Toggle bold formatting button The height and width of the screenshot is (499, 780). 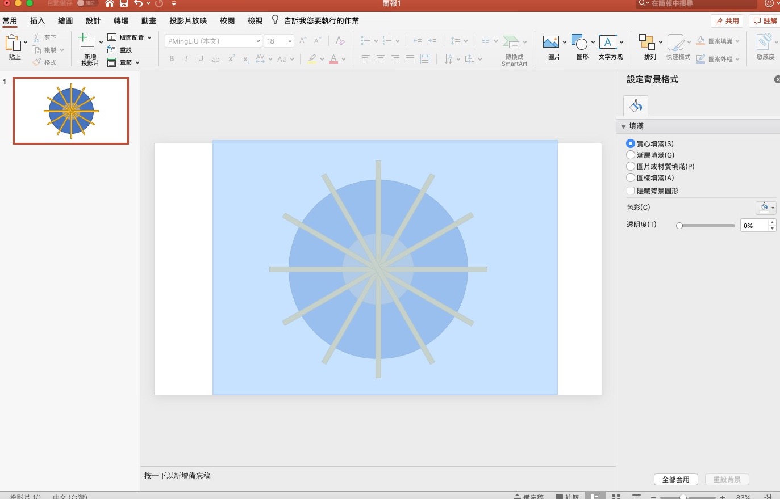(x=172, y=59)
